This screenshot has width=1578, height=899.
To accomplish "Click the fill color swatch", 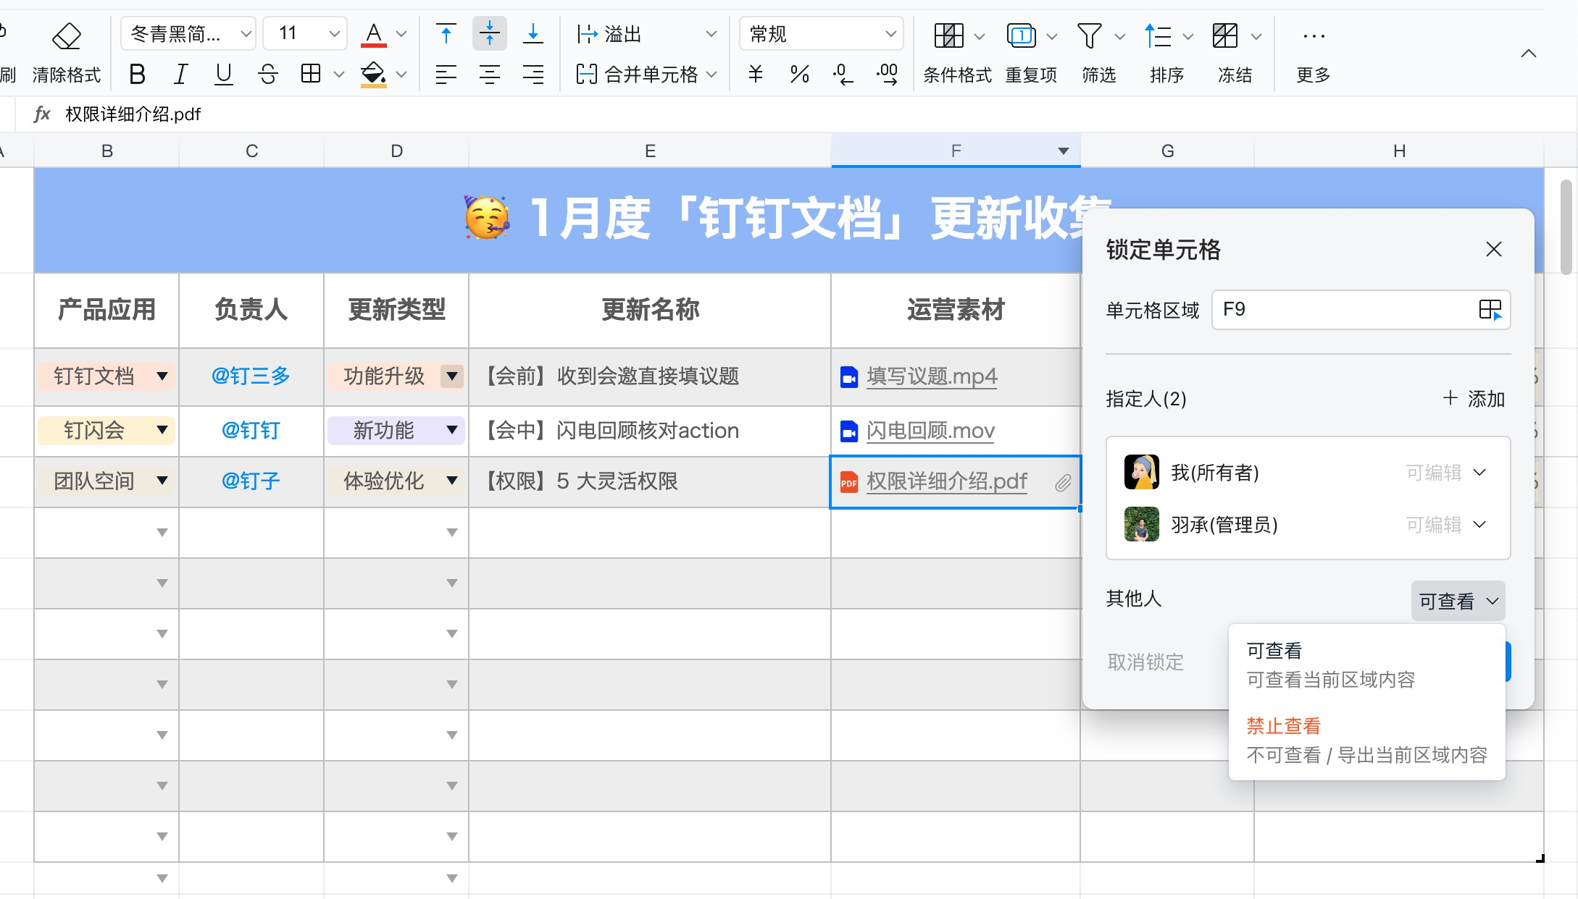I will (373, 73).
